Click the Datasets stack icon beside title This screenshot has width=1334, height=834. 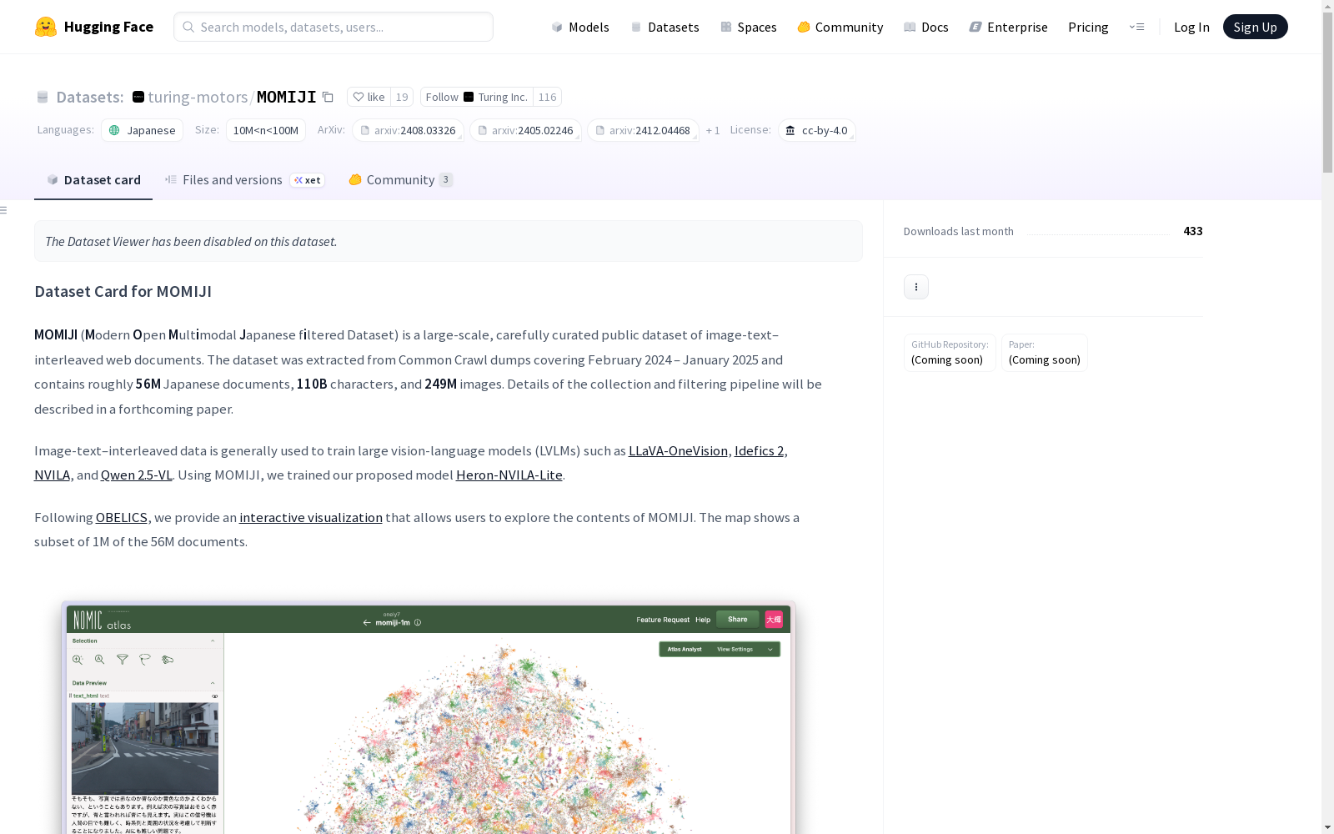[x=43, y=98]
